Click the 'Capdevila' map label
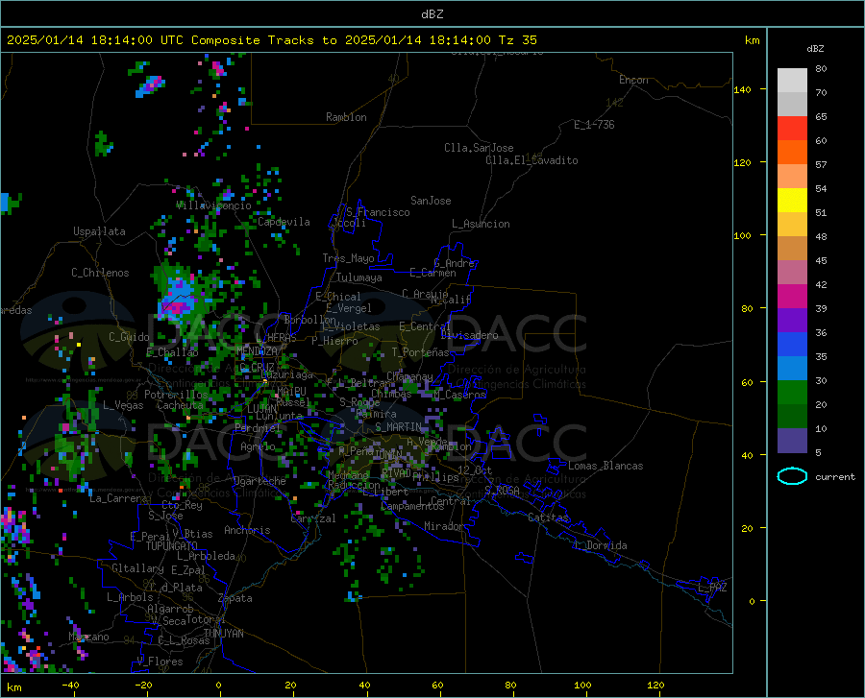865x698 pixels. tap(284, 222)
